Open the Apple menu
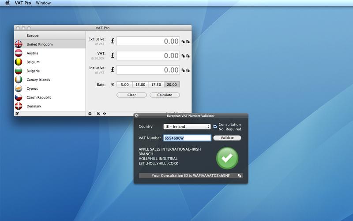 (8, 3)
